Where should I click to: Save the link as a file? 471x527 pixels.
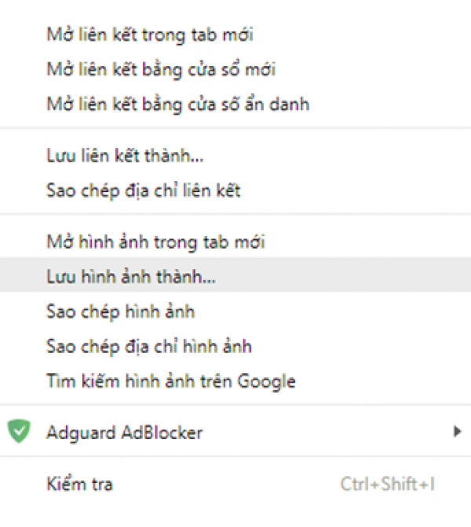pos(125,155)
